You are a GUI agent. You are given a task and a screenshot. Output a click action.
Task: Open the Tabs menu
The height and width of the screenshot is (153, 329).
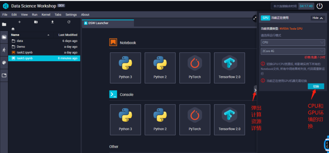[x=58, y=15]
